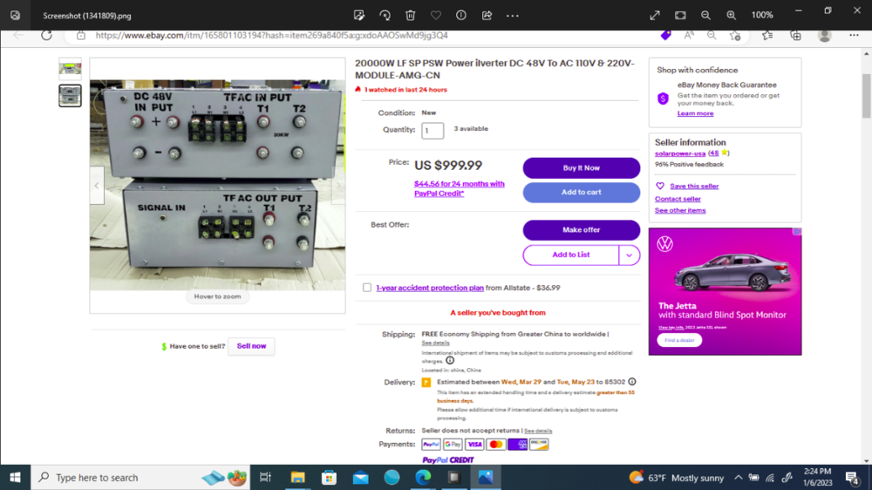Click the info icon after customs charges note
The image size is (872, 490).
pos(450,360)
